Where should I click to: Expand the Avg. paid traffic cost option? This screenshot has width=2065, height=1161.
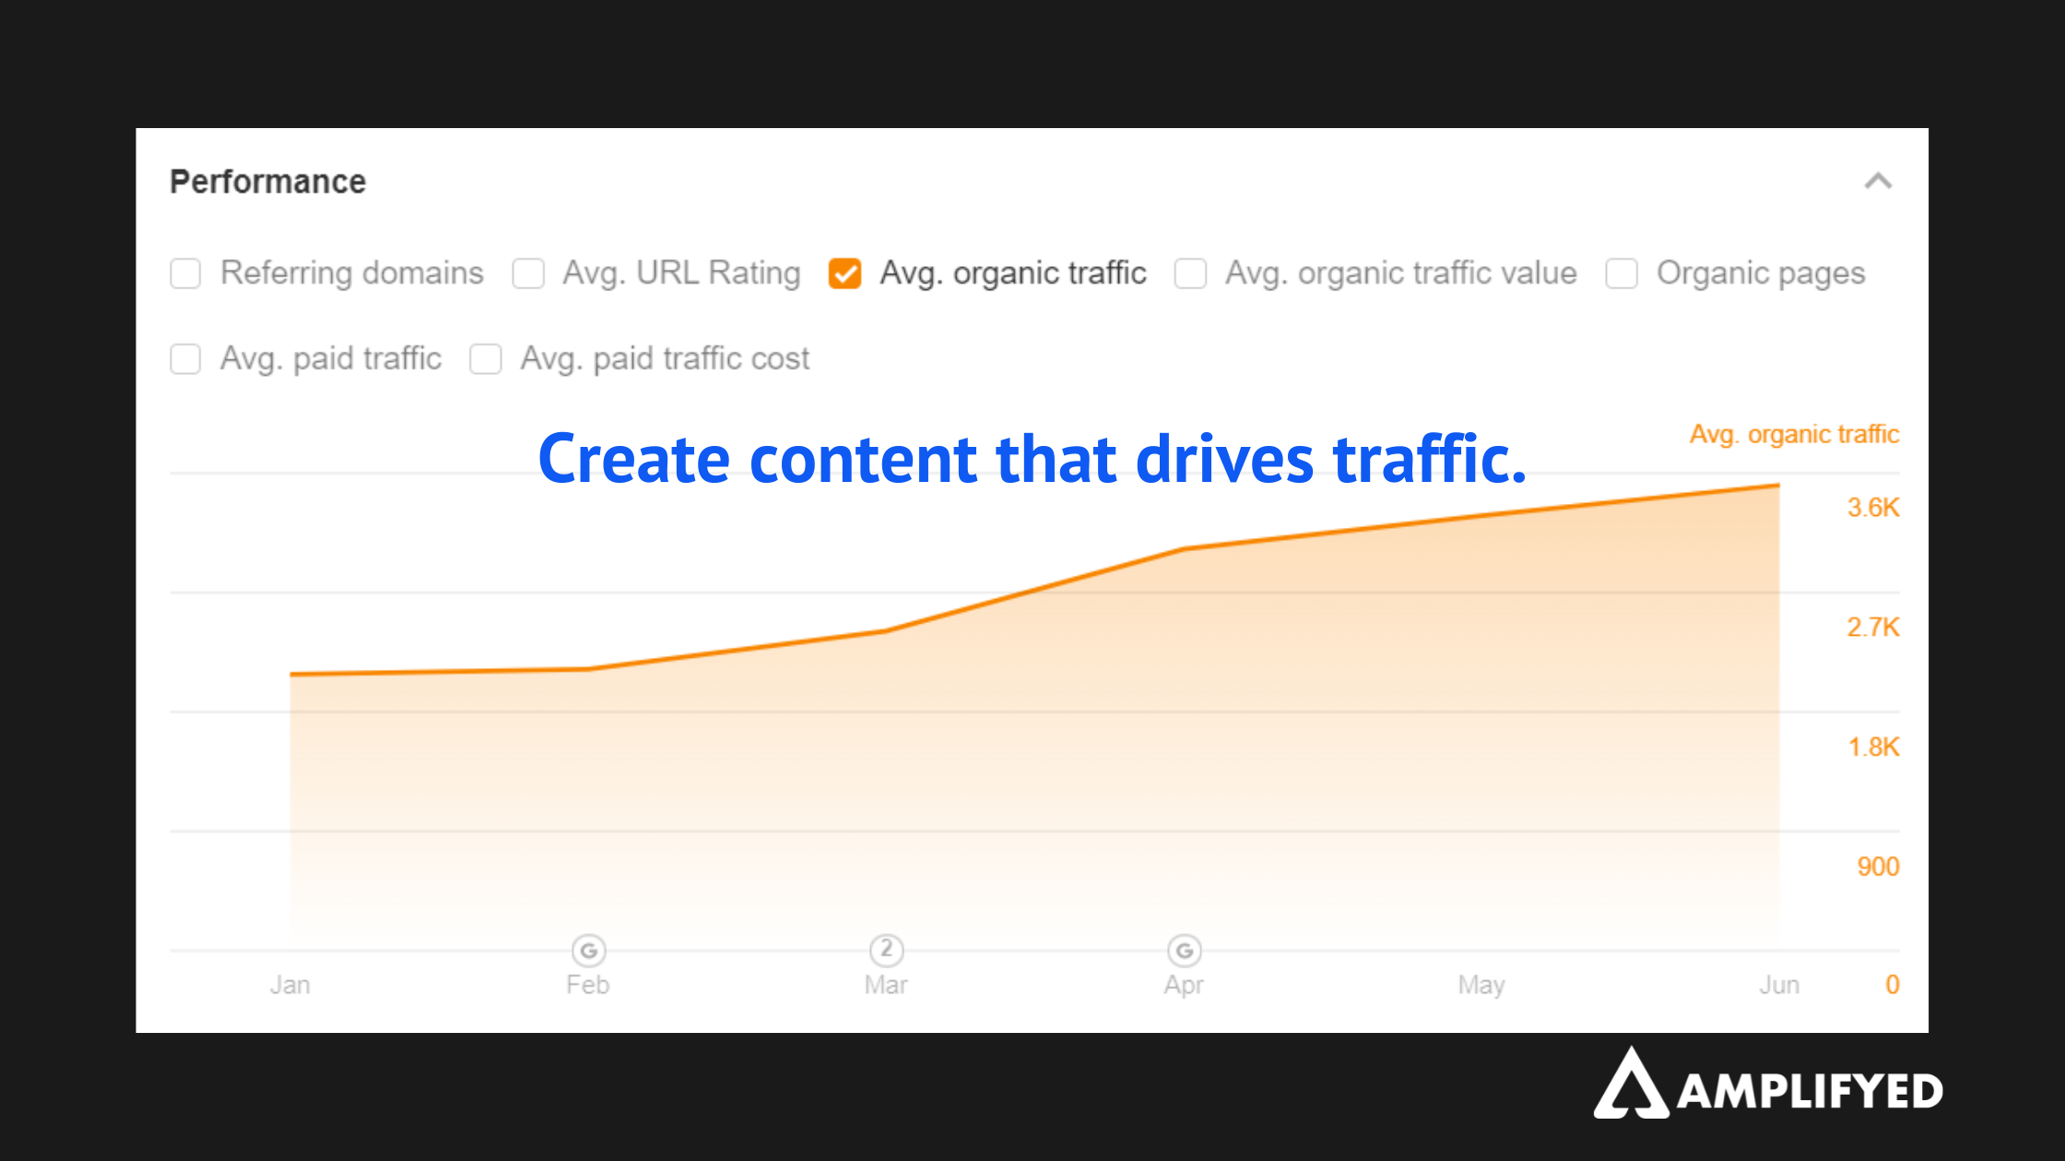[487, 358]
